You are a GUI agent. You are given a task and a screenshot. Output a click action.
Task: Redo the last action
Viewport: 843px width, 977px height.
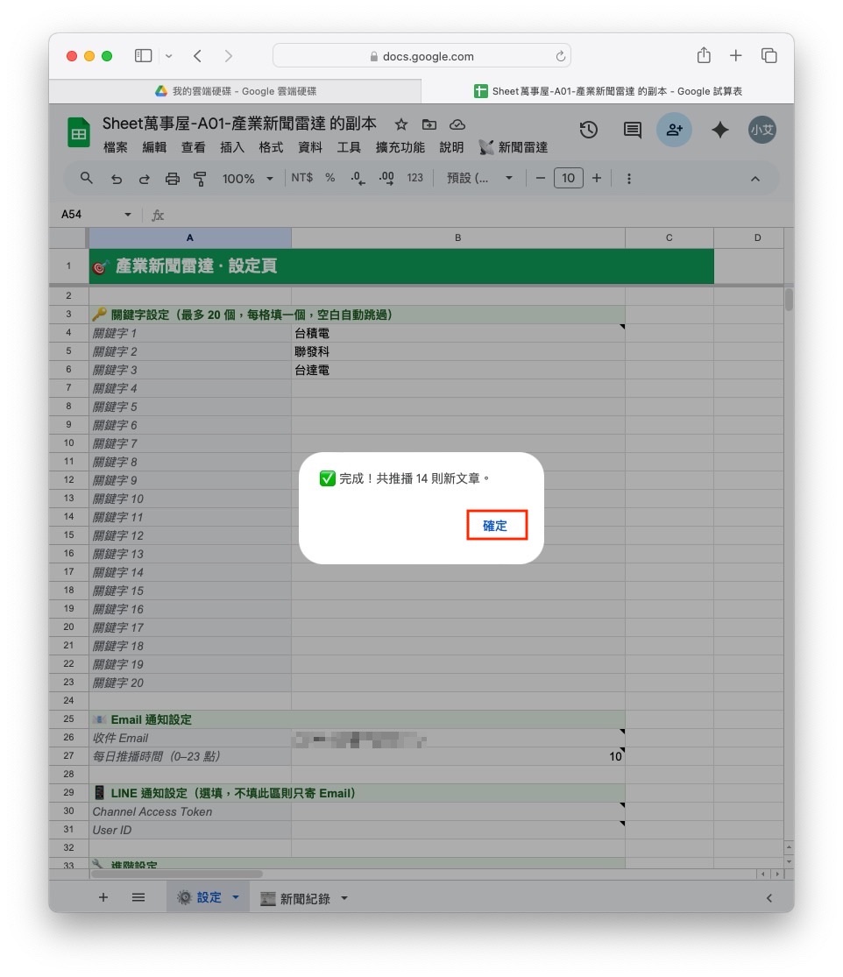point(144,179)
